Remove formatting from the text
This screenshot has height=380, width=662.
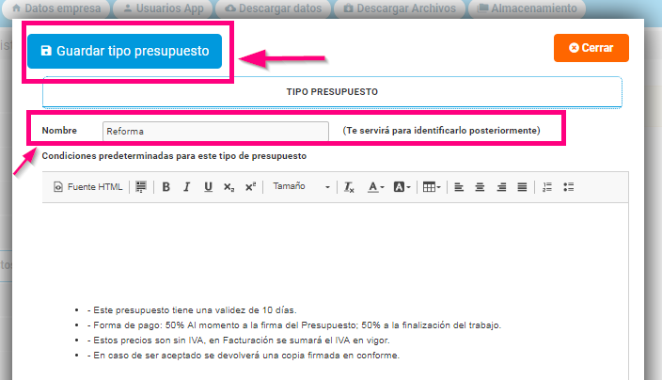[348, 187]
